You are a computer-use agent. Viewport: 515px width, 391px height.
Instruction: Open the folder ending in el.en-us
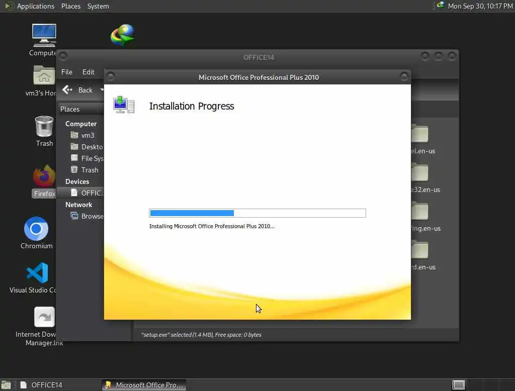click(x=420, y=134)
